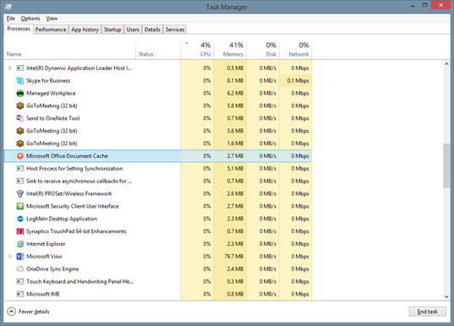The image size is (454, 326).
Task: Select the Managed Workplace process name
Action: point(51,93)
